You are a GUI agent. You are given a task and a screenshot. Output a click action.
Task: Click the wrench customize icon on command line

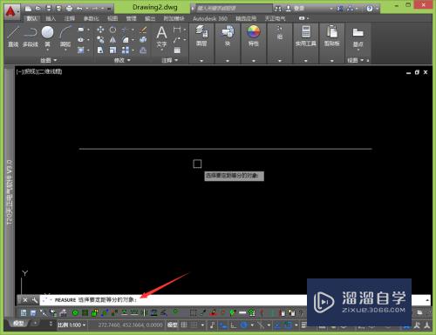click(x=35, y=300)
